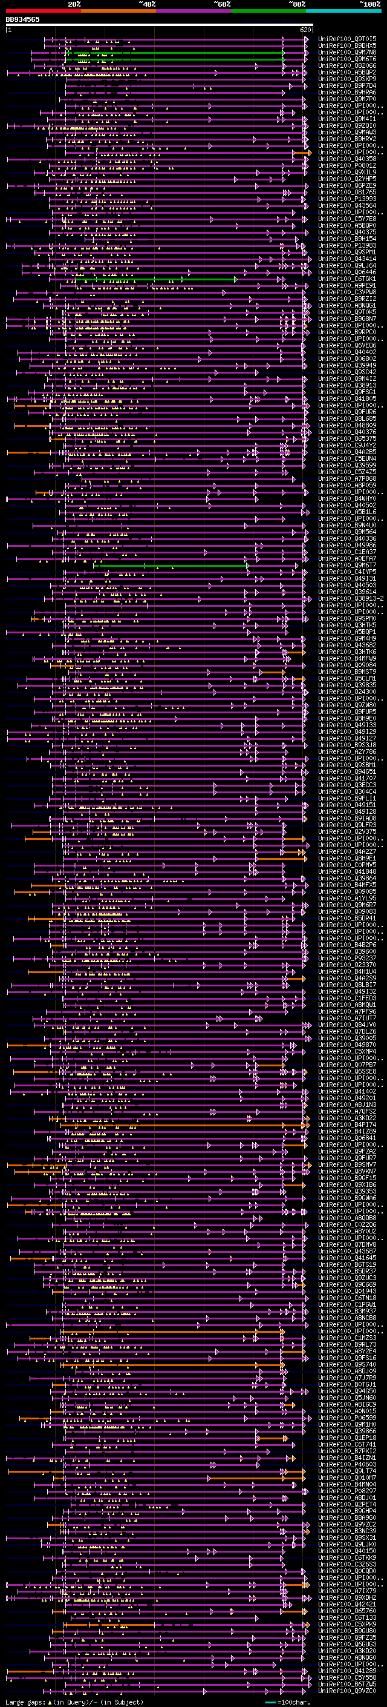The height and width of the screenshot is (1707, 387).
Task: Select hit UniRef100_C6TGK1
Action: click(347, 279)
